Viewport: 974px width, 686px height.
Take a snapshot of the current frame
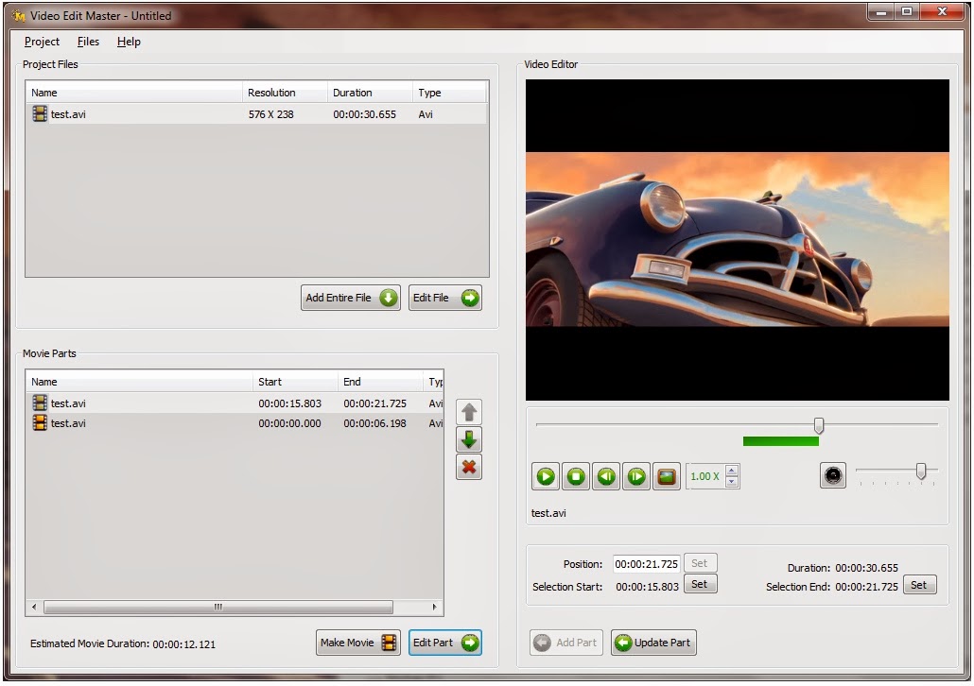point(666,476)
